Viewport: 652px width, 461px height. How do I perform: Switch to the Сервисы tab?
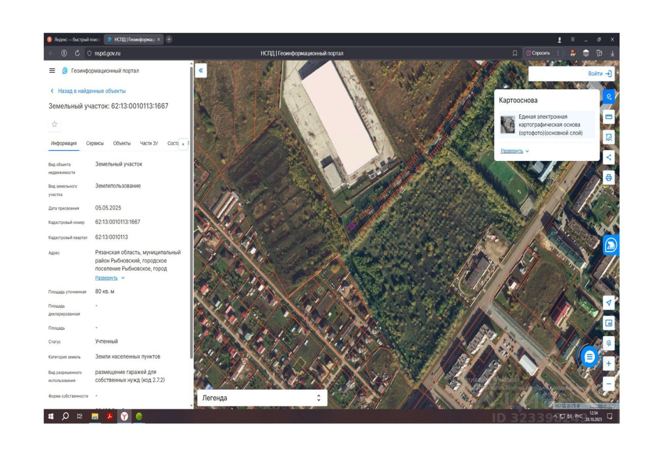(x=95, y=143)
